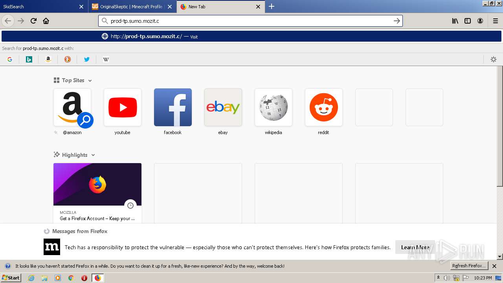Open the Library icon in toolbar

pyautogui.click(x=455, y=21)
